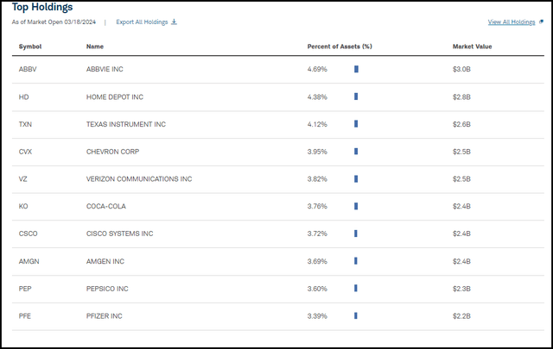Screen dimensions: 553x349
Task: Click the CHEVRON CORP name
Action: coord(113,152)
